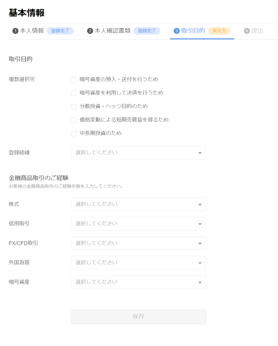Image resolution: width=278 pixels, height=346 pixels.
Task: Tick 暗号資産を利用して決済を行うため option
Action: point(74,93)
